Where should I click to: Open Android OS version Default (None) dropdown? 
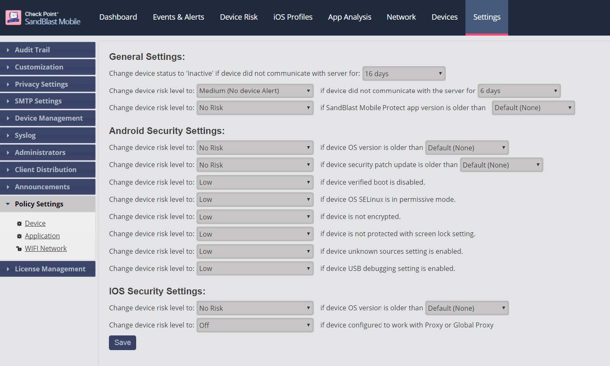click(x=467, y=148)
